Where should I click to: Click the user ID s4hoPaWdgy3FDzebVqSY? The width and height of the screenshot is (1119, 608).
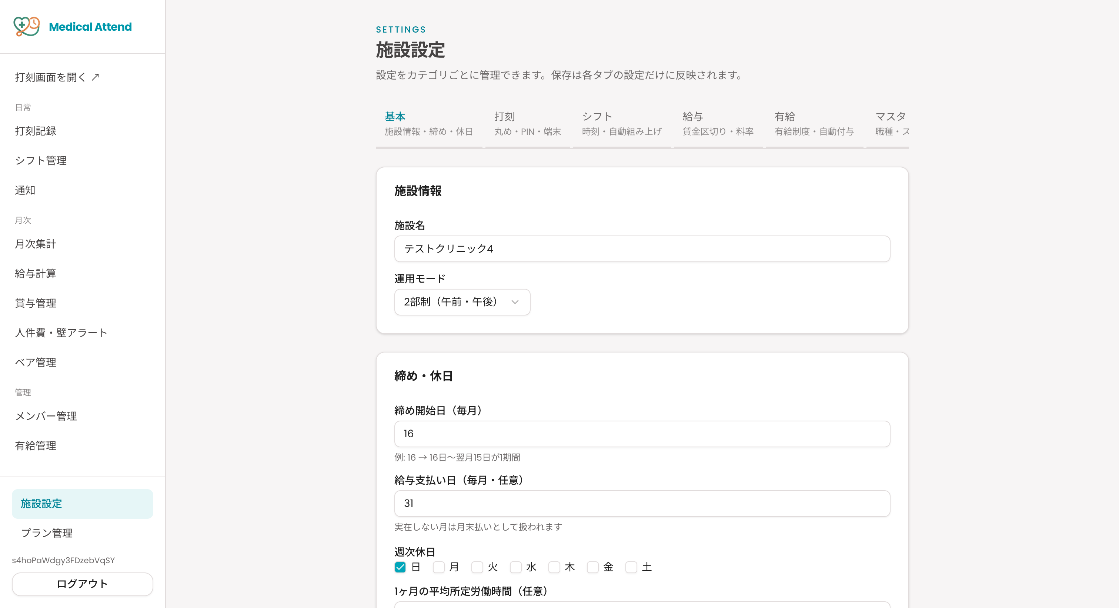(63, 560)
